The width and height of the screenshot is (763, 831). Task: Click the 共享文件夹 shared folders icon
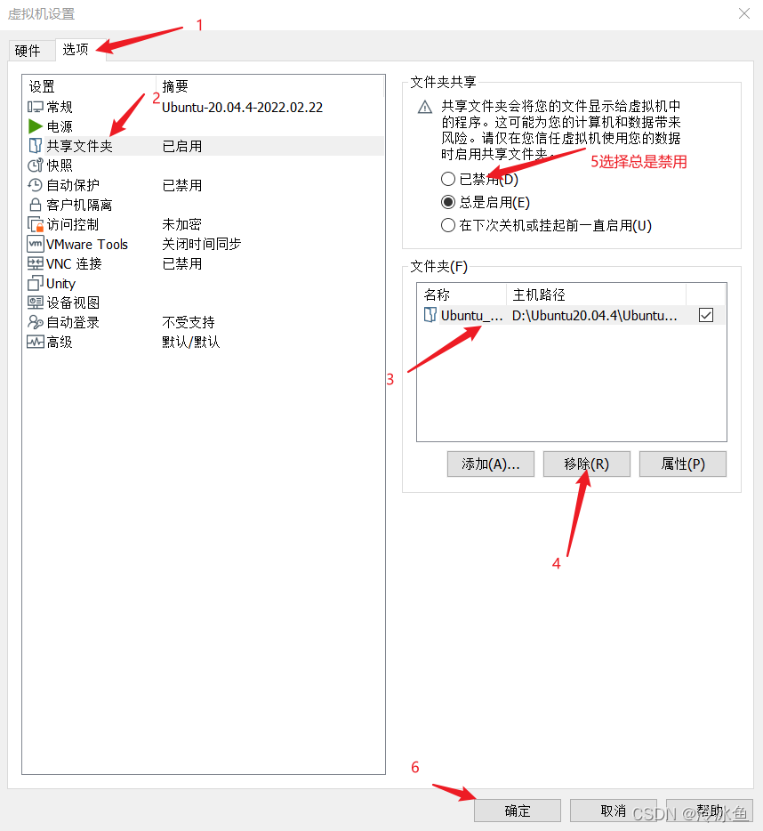tap(35, 146)
